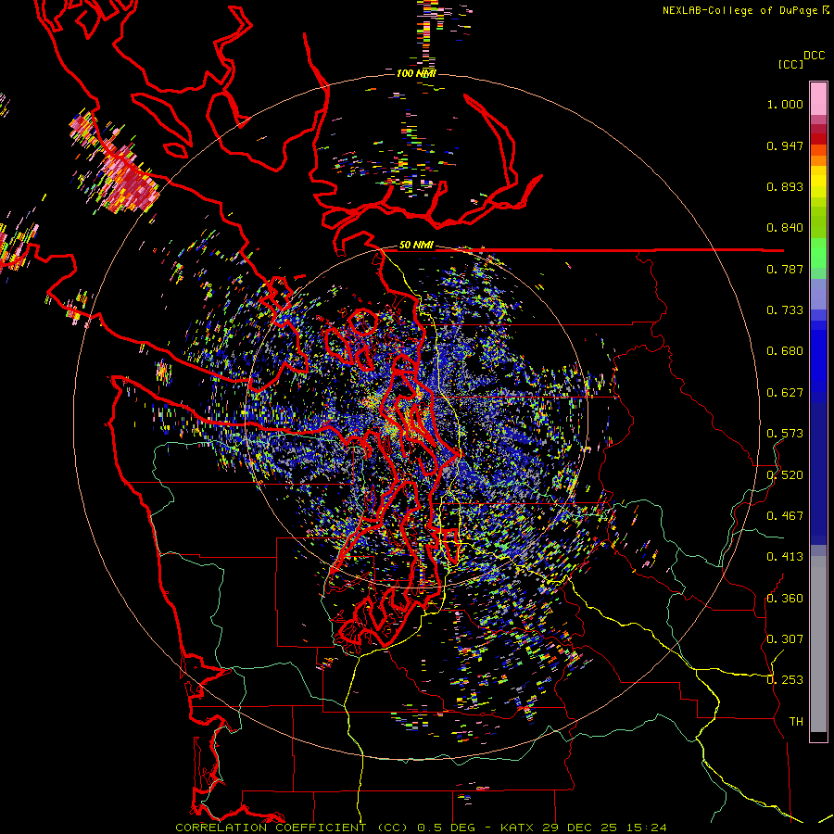This screenshot has width=834, height=834.
Task: Pick the light pink color bar segment
Action: pyautogui.click(x=818, y=98)
